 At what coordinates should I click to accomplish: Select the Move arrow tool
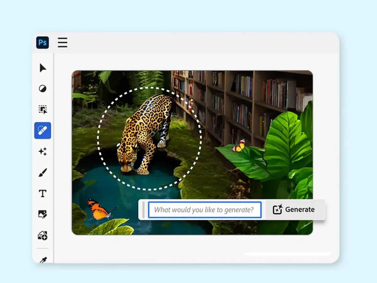[43, 68]
